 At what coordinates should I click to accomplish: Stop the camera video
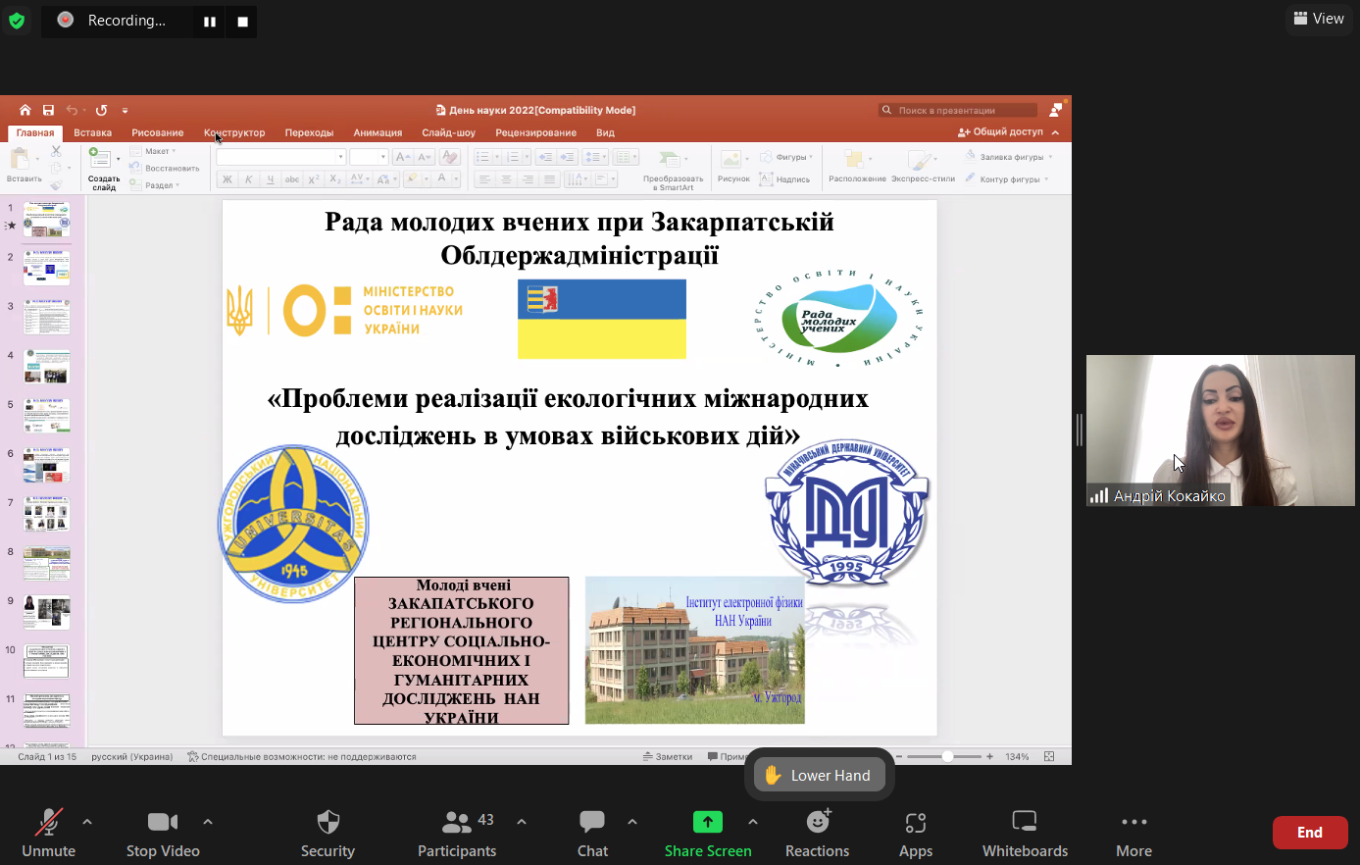(x=163, y=833)
